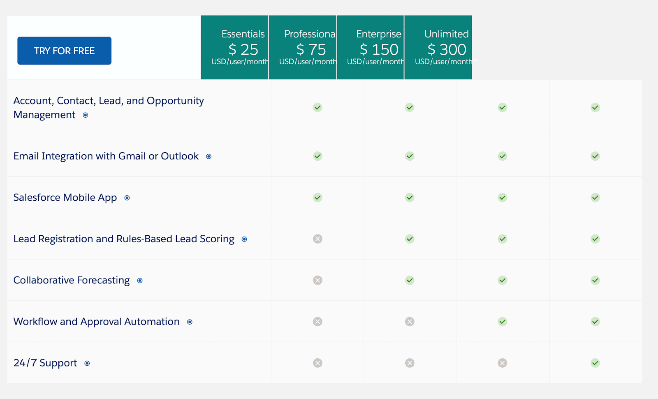Viewport: 658px width, 399px height.
Task: Click second-column checkmark in Collaborative Forecasting row
Action: pyautogui.click(x=410, y=280)
